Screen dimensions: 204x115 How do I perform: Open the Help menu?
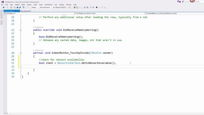point(75,5)
